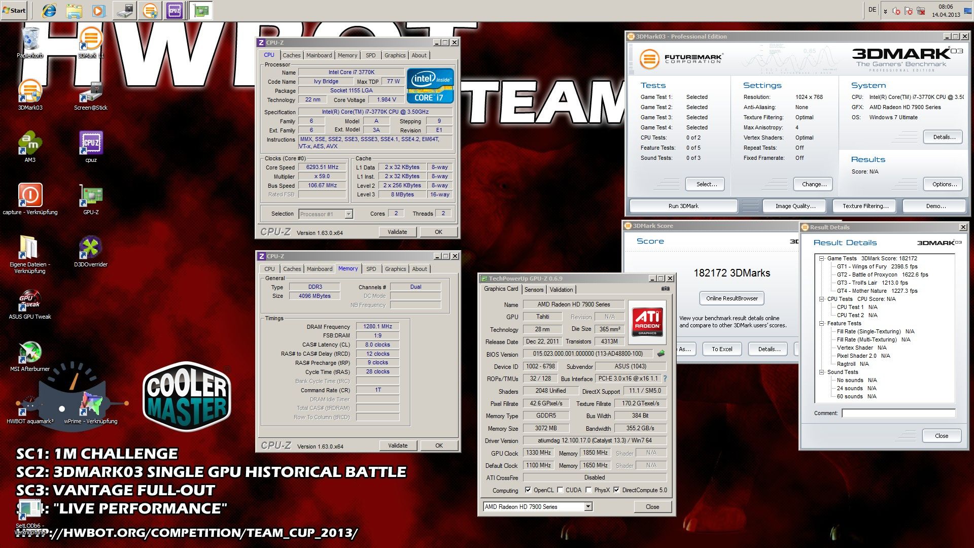The image size is (974, 548).
Task: Click the Online ResultBrowser button
Action: [732, 298]
